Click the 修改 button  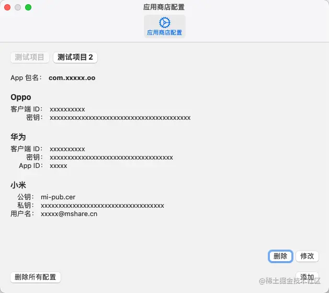pyautogui.click(x=307, y=256)
